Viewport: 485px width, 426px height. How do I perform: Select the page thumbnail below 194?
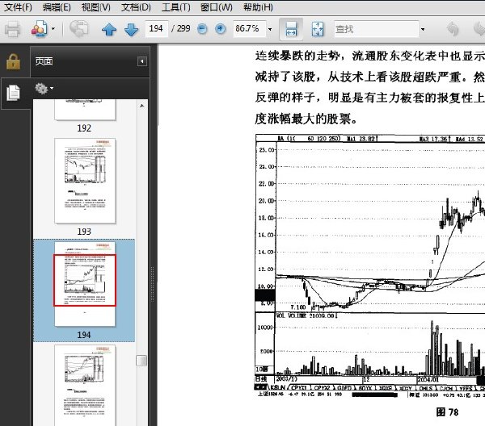(x=85, y=386)
